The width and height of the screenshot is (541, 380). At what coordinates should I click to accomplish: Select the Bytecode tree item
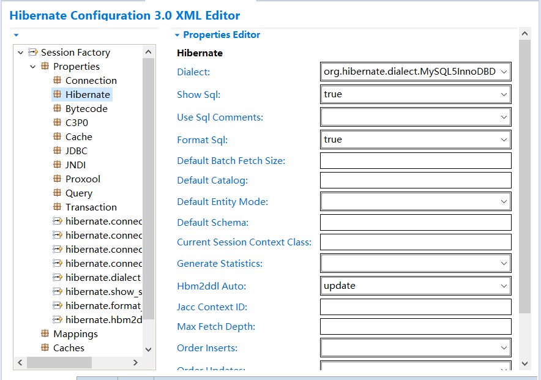(x=86, y=109)
